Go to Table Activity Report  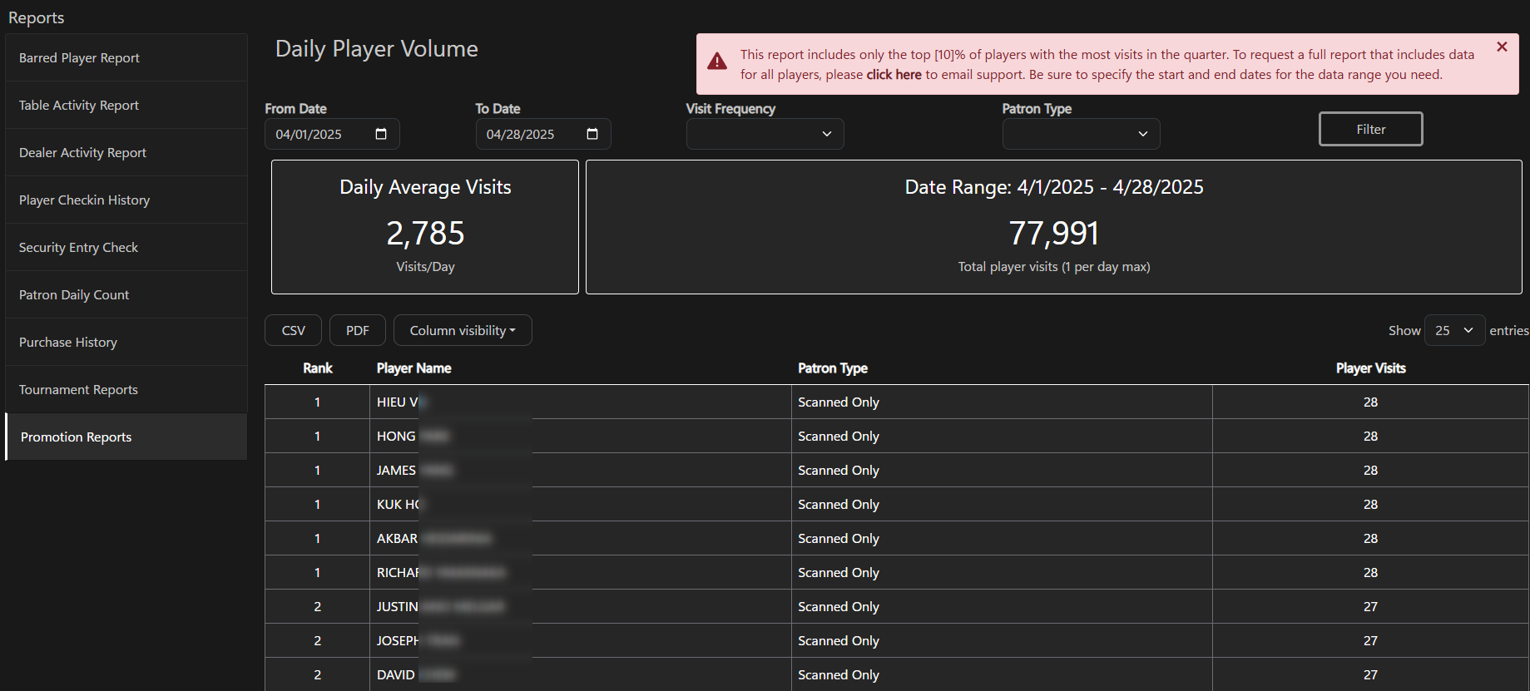point(79,105)
